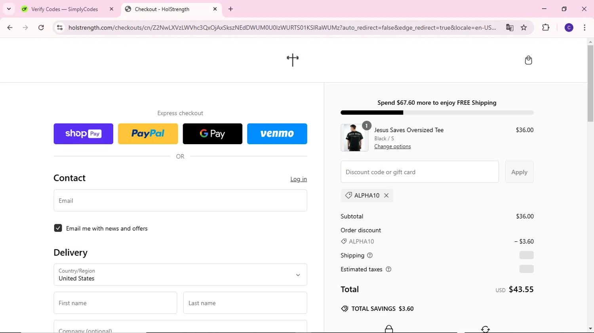Click the Estimated taxes help icon
The height and width of the screenshot is (333, 594).
pos(388,269)
